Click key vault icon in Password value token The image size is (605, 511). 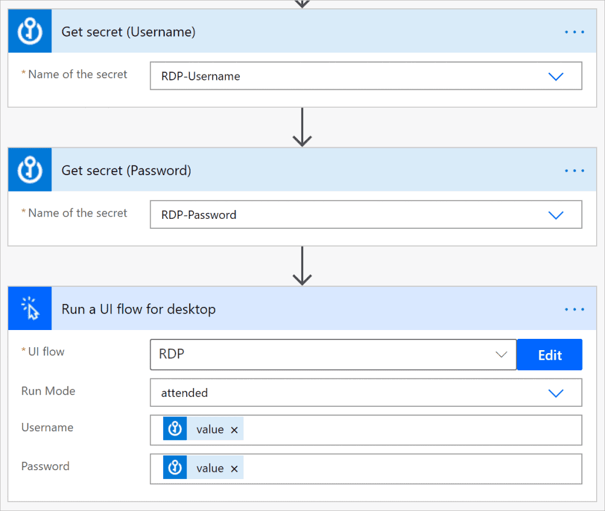175,467
